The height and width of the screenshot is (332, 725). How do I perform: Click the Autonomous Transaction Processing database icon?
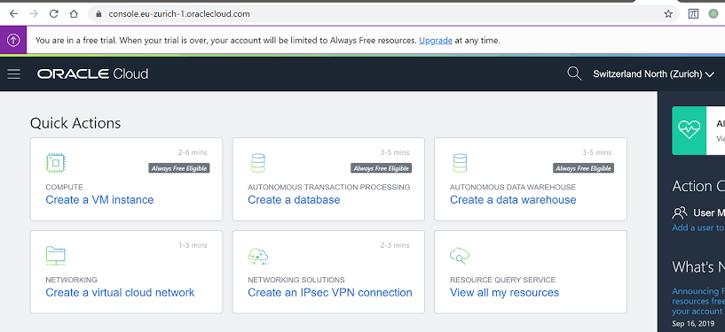(258, 163)
